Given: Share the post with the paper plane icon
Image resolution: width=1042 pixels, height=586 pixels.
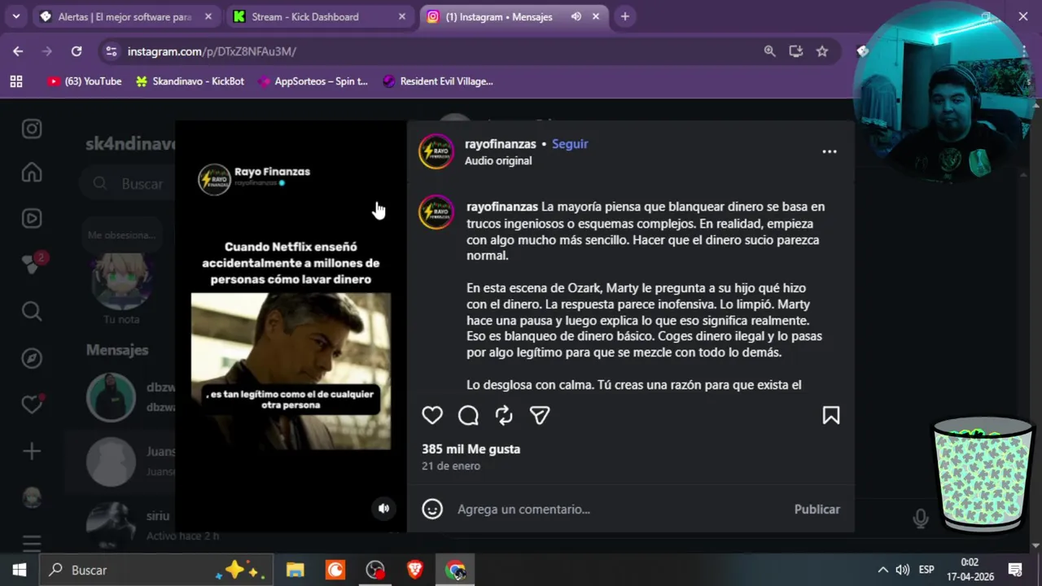Looking at the screenshot, I should point(540,415).
